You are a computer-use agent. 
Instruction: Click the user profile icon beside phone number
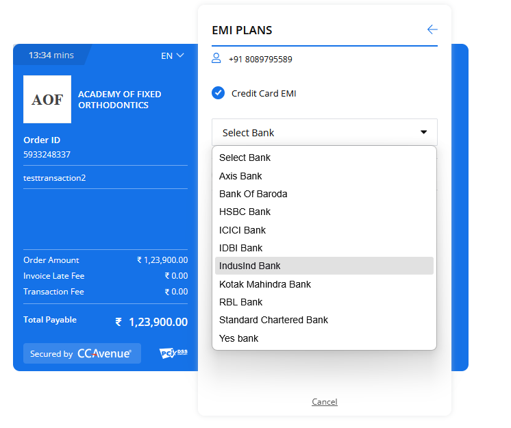coord(216,58)
